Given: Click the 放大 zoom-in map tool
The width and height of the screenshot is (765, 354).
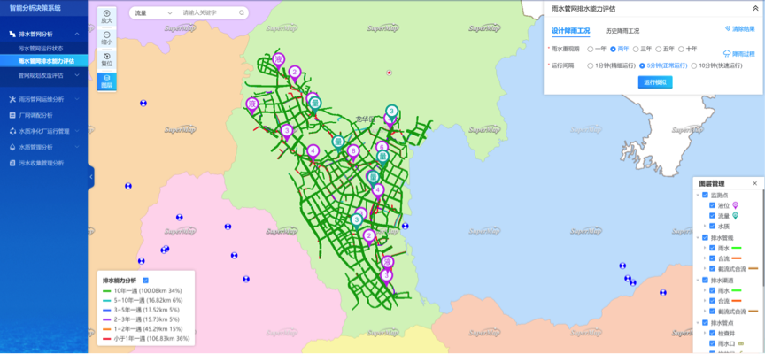Looking at the screenshot, I should (106, 16).
